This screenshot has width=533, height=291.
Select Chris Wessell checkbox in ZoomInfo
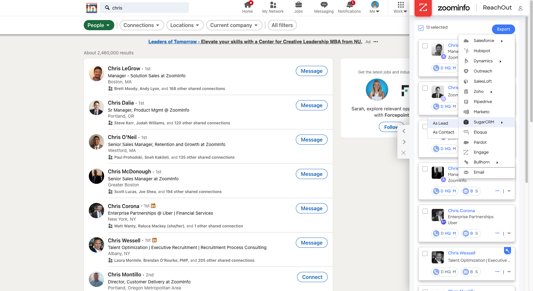[x=425, y=253]
